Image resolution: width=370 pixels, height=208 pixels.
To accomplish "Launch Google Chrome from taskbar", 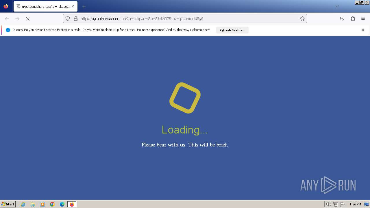I will 52,204.
